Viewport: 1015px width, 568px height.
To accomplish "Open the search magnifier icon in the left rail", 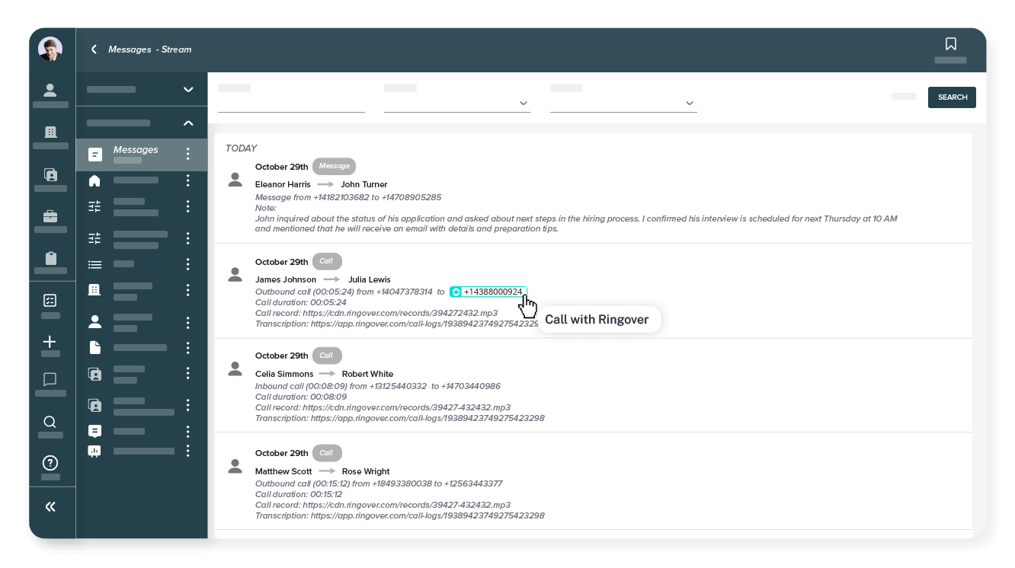I will pyautogui.click(x=50, y=422).
